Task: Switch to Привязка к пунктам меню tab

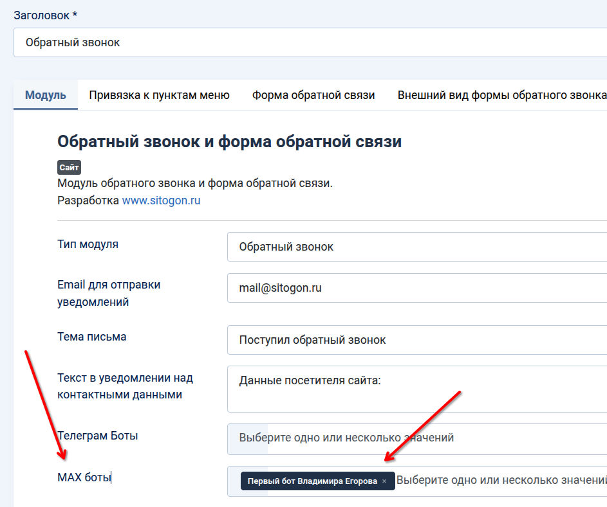Action: [159, 95]
